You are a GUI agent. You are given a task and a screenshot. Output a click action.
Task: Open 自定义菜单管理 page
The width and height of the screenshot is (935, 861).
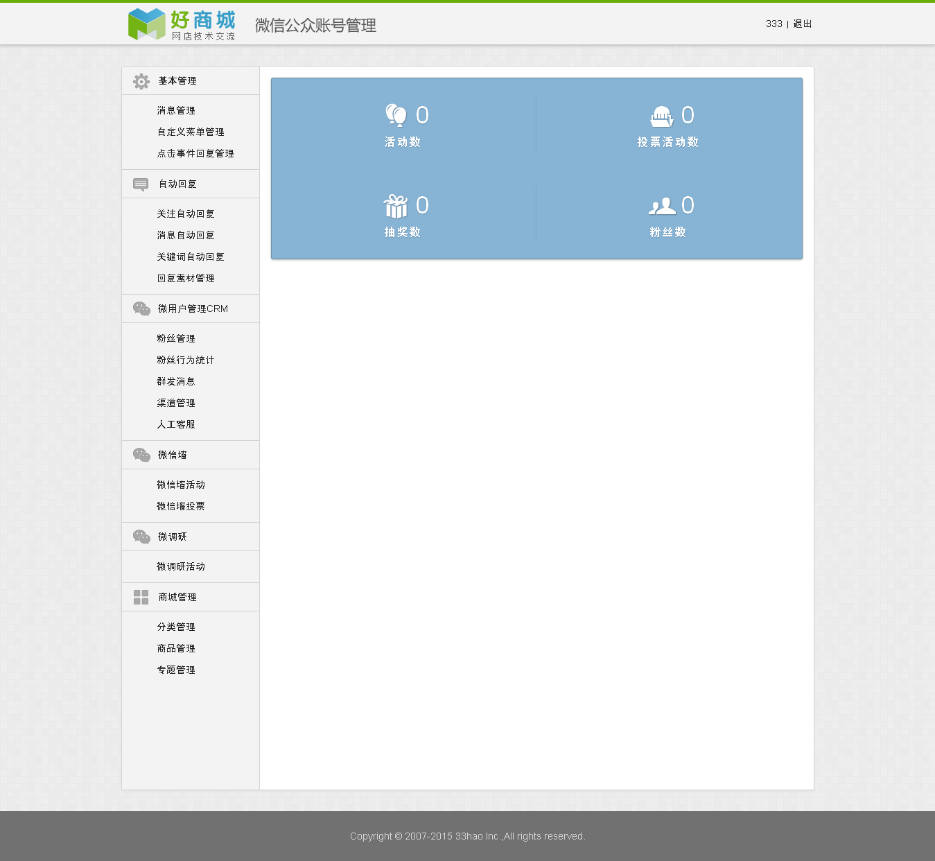191,132
